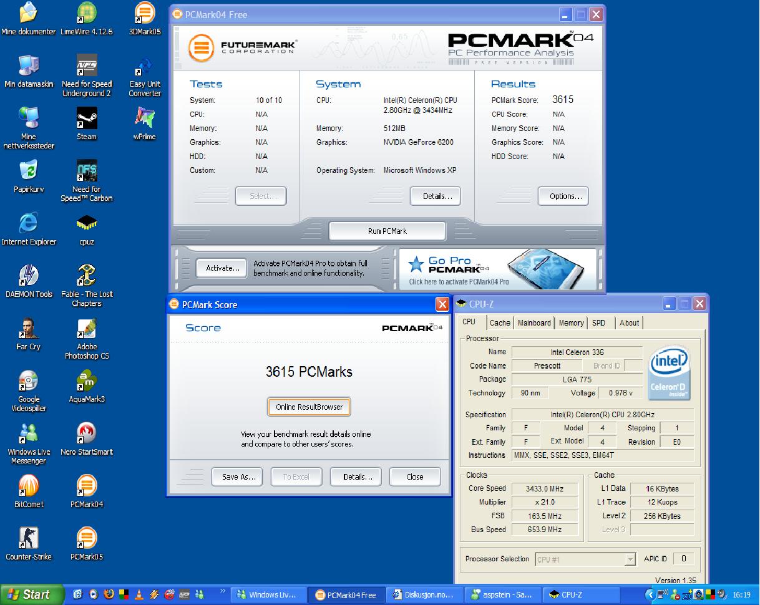Expand hidden system tray icons arrow
760x605 pixels.
650,594
